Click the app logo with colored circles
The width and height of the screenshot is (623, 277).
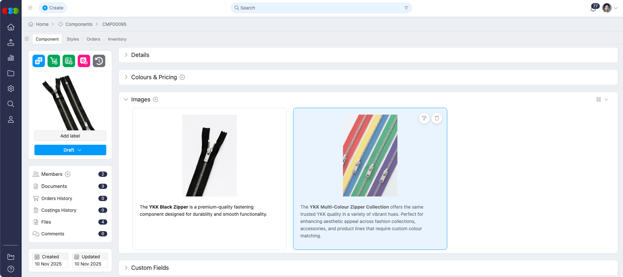tap(10, 11)
